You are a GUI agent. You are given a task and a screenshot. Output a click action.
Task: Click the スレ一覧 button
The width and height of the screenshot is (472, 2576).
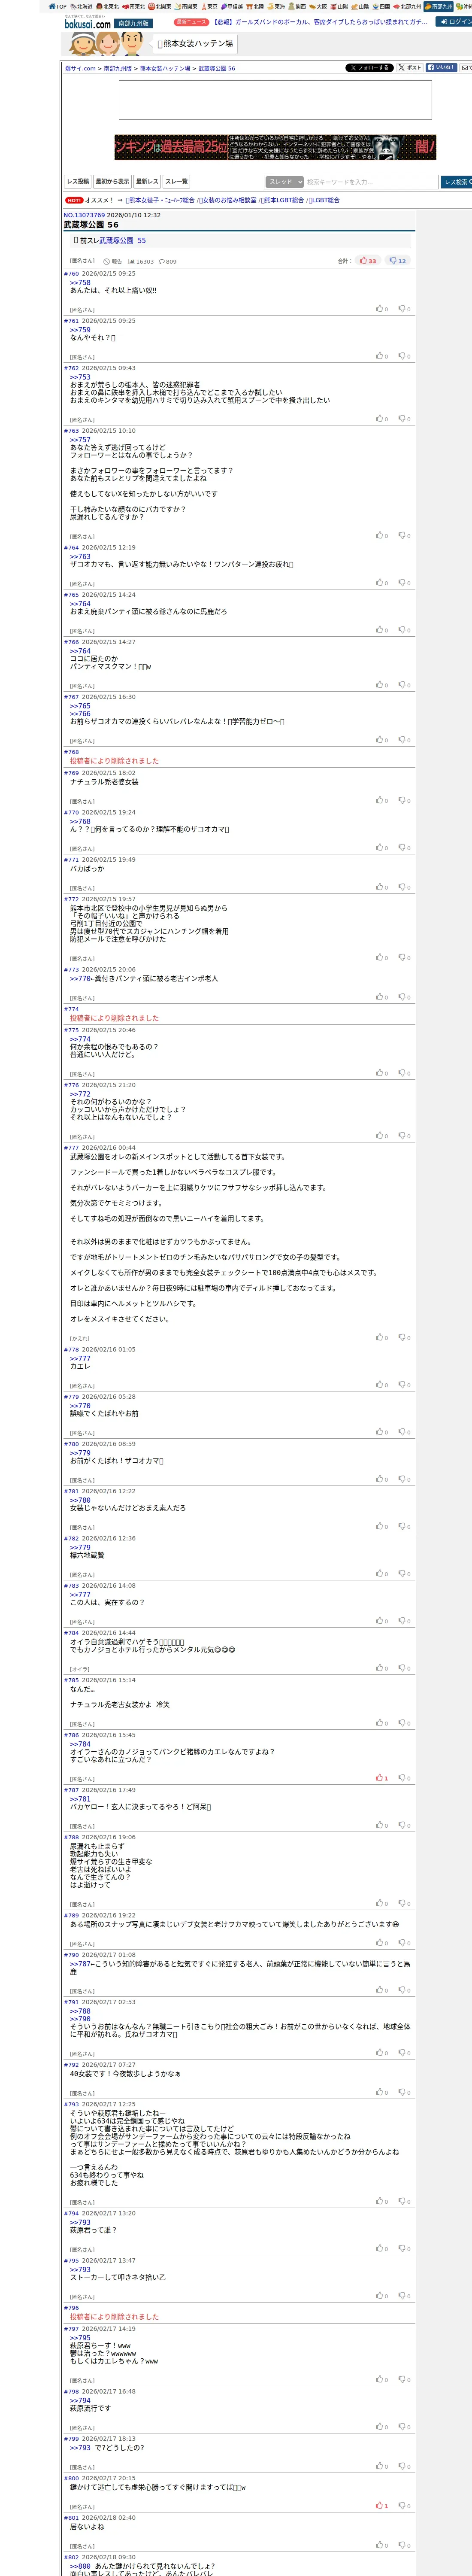[x=176, y=182]
